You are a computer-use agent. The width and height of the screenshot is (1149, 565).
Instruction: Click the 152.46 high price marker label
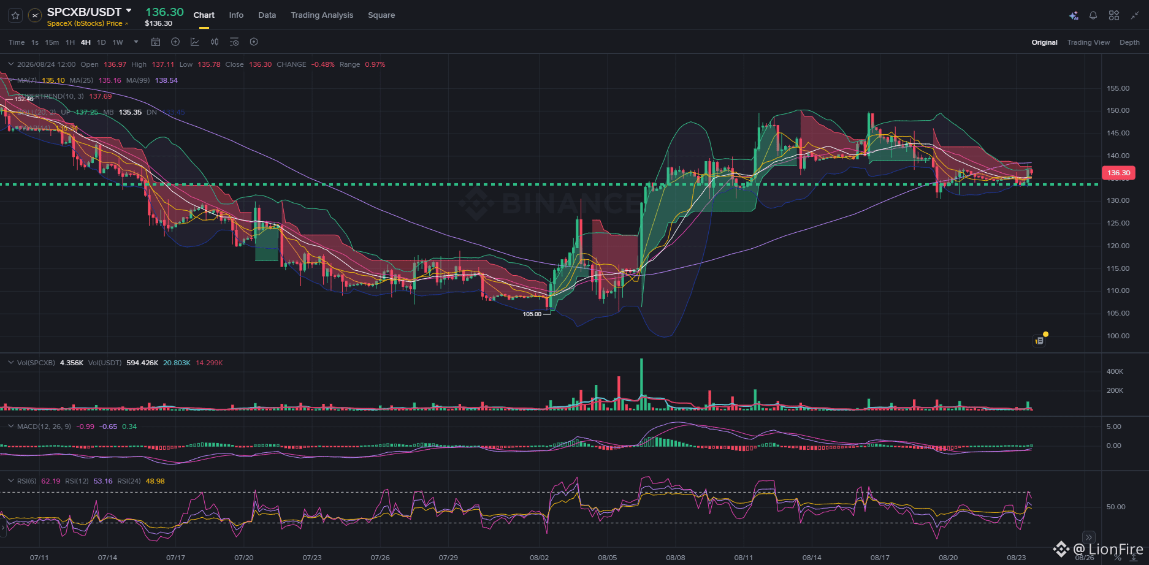(24, 99)
